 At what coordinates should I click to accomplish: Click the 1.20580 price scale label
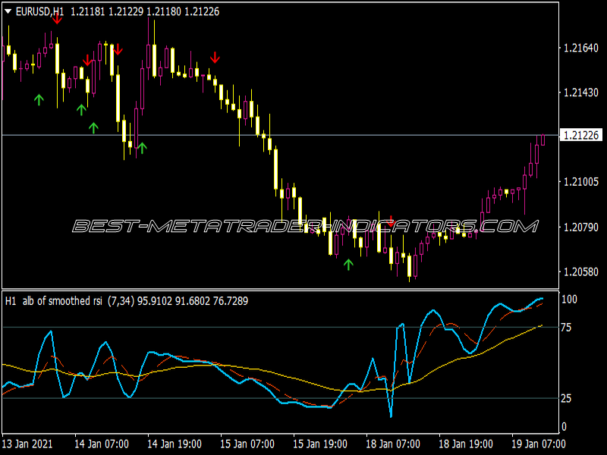point(581,271)
